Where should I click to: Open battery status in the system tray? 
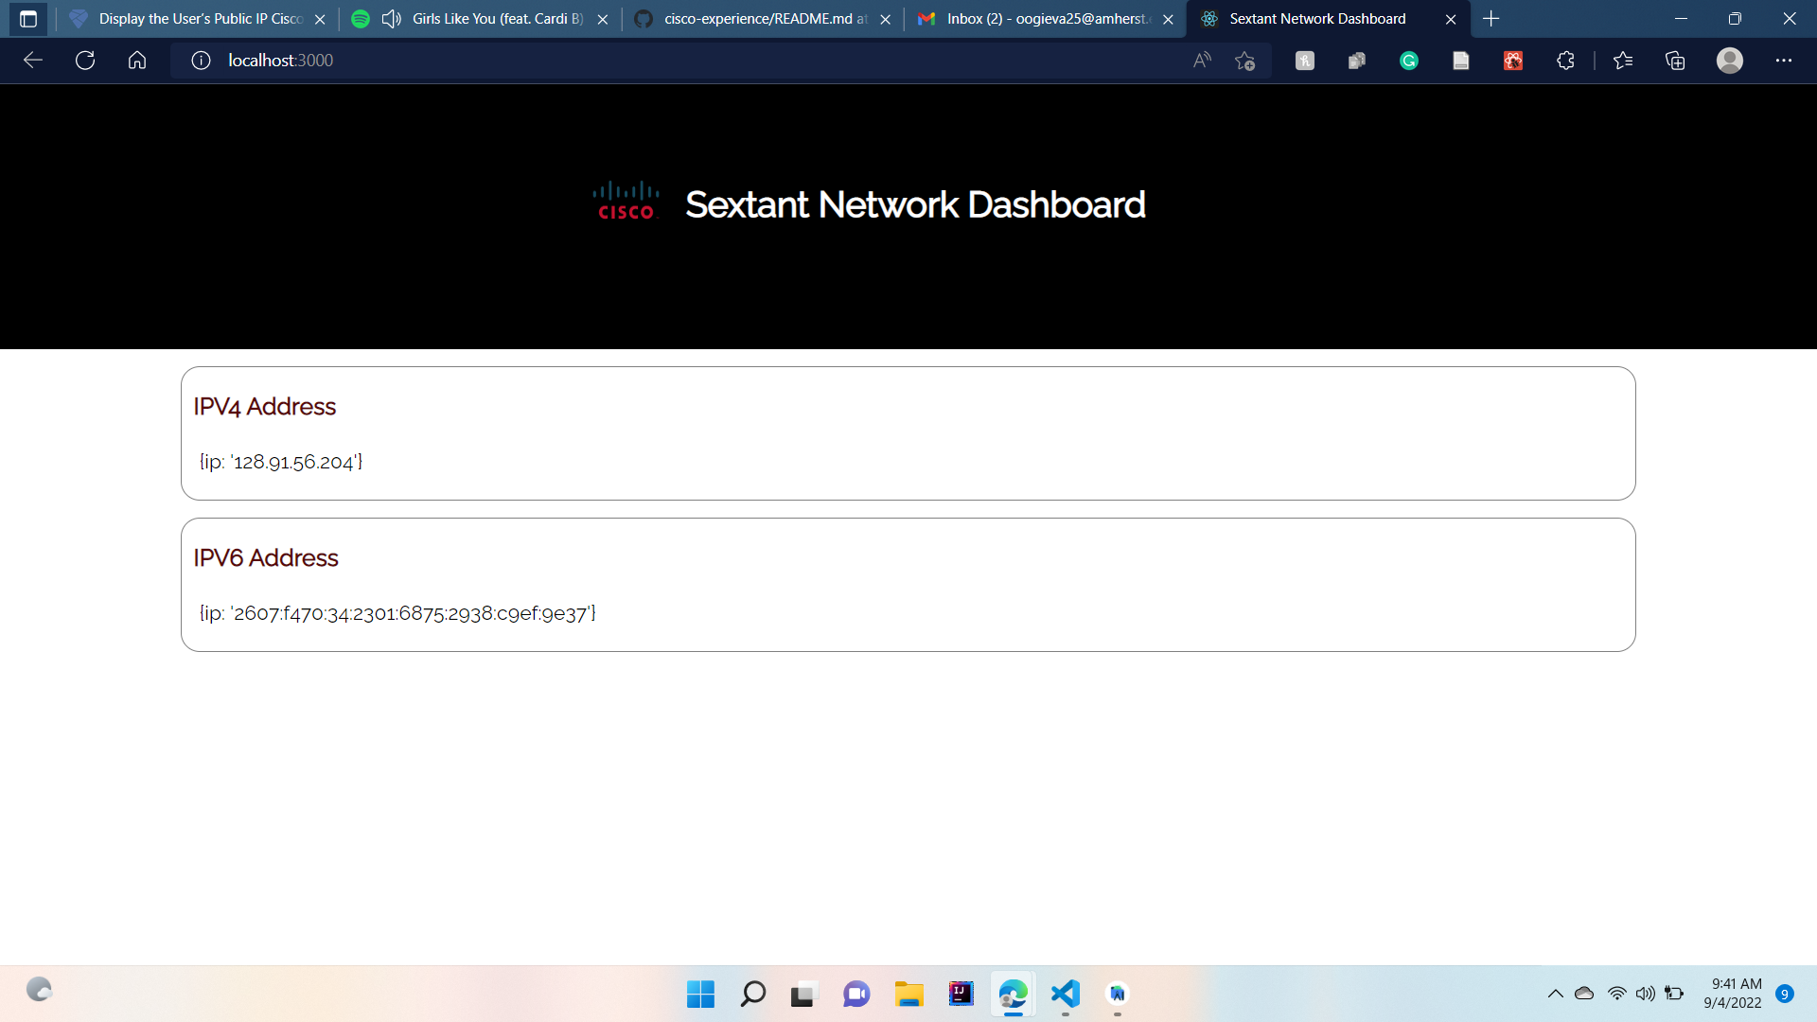pyautogui.click(x=1674, y=994)
